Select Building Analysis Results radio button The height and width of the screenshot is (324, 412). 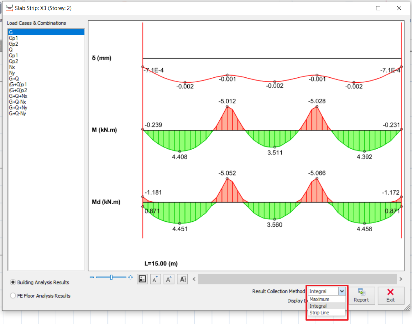pos(13,282)
